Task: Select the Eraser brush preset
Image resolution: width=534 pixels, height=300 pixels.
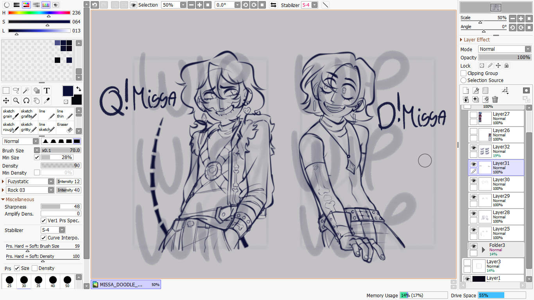Action: click(x=65, y=127)
